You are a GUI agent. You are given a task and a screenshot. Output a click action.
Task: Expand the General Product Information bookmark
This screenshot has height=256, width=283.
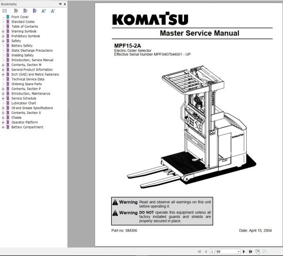(3, 70)
